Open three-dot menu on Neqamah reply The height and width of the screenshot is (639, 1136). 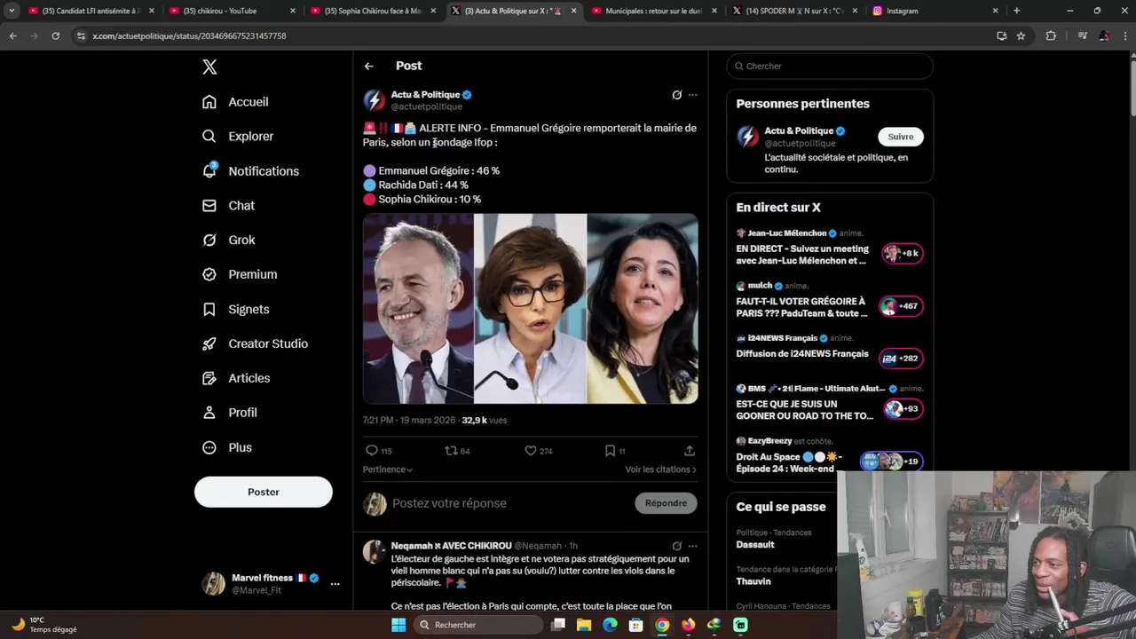692,546
